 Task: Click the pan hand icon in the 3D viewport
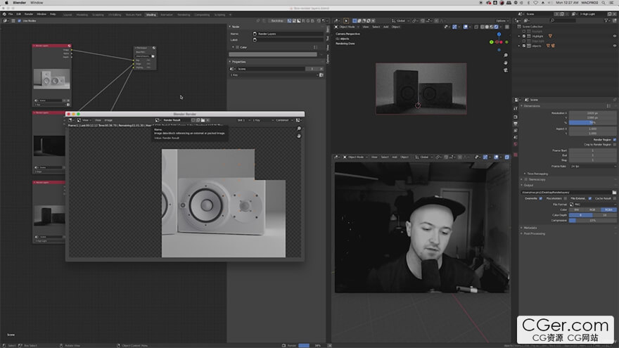[506, 63]
